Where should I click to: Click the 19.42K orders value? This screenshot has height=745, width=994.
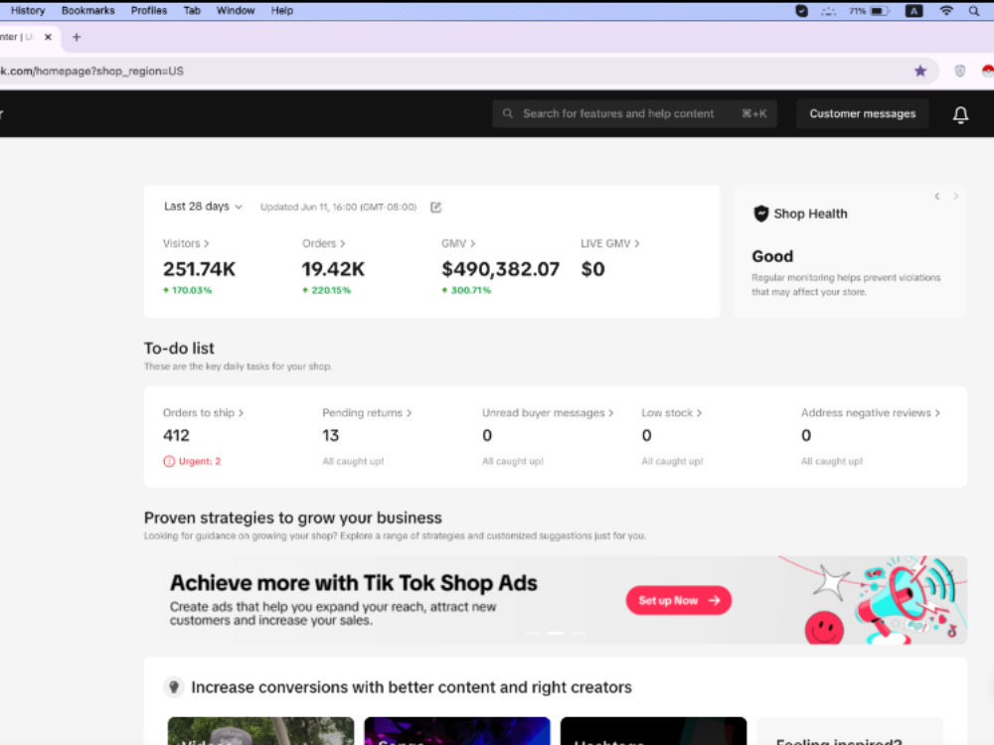click(x=333, y=269)
